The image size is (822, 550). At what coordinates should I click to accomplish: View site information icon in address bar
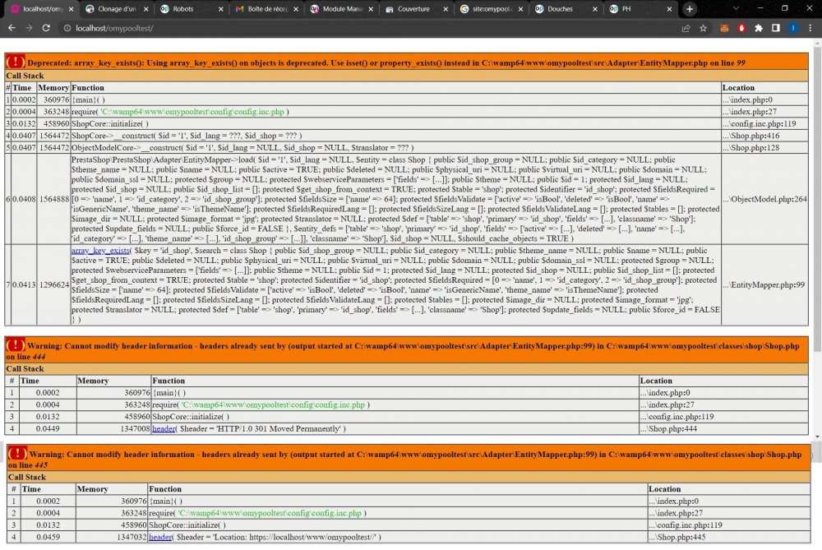point(67,28)
